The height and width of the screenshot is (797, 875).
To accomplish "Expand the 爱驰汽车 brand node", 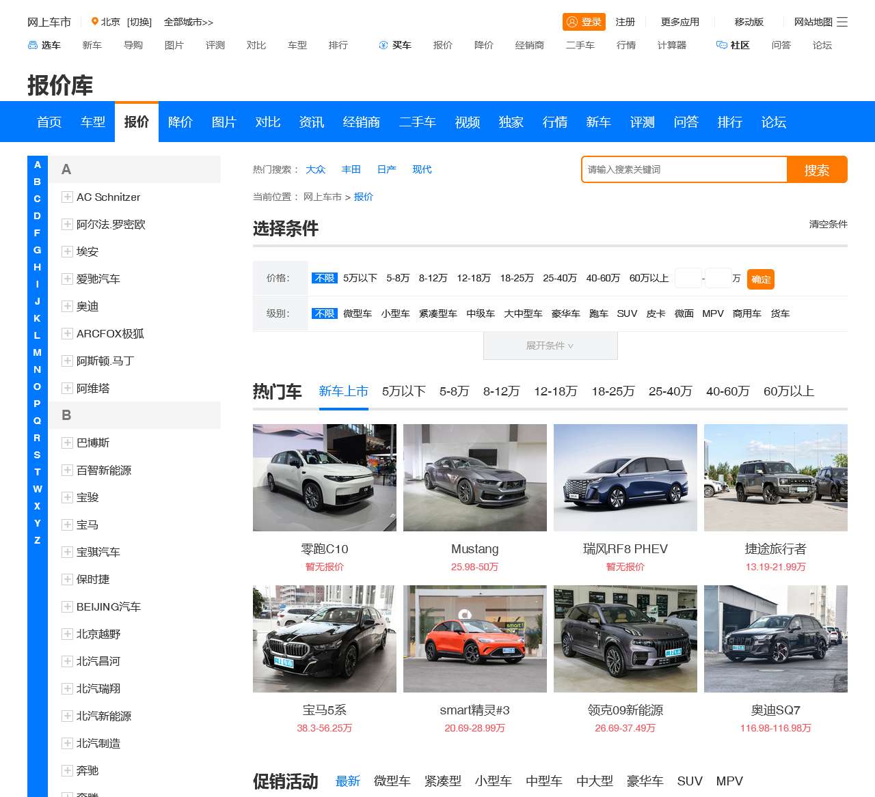I will coord(67,279).
